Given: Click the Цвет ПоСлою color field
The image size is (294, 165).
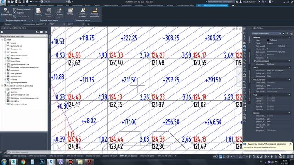Looking at the screenshot, I should click(x=278, y=40).
